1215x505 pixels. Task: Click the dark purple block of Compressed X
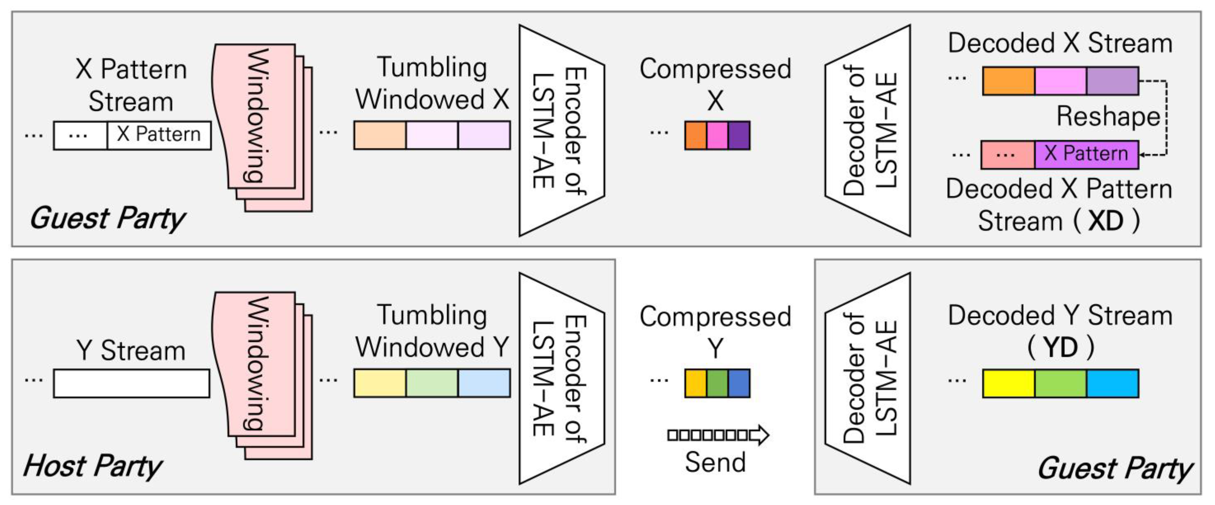(x=739, y=136)
